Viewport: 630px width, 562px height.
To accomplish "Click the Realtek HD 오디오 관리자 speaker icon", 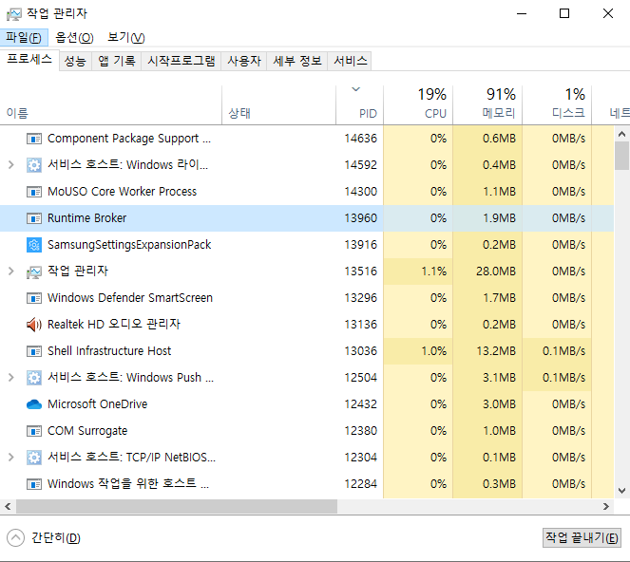I will tap(34, 325).
